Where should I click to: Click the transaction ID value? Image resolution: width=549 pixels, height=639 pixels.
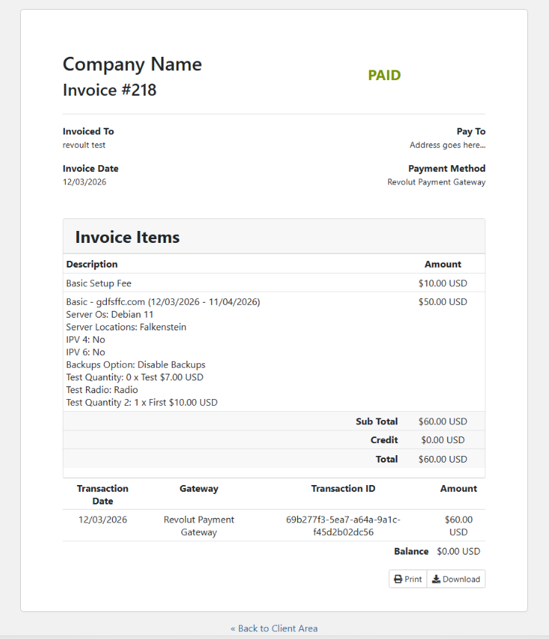point(343,526)
